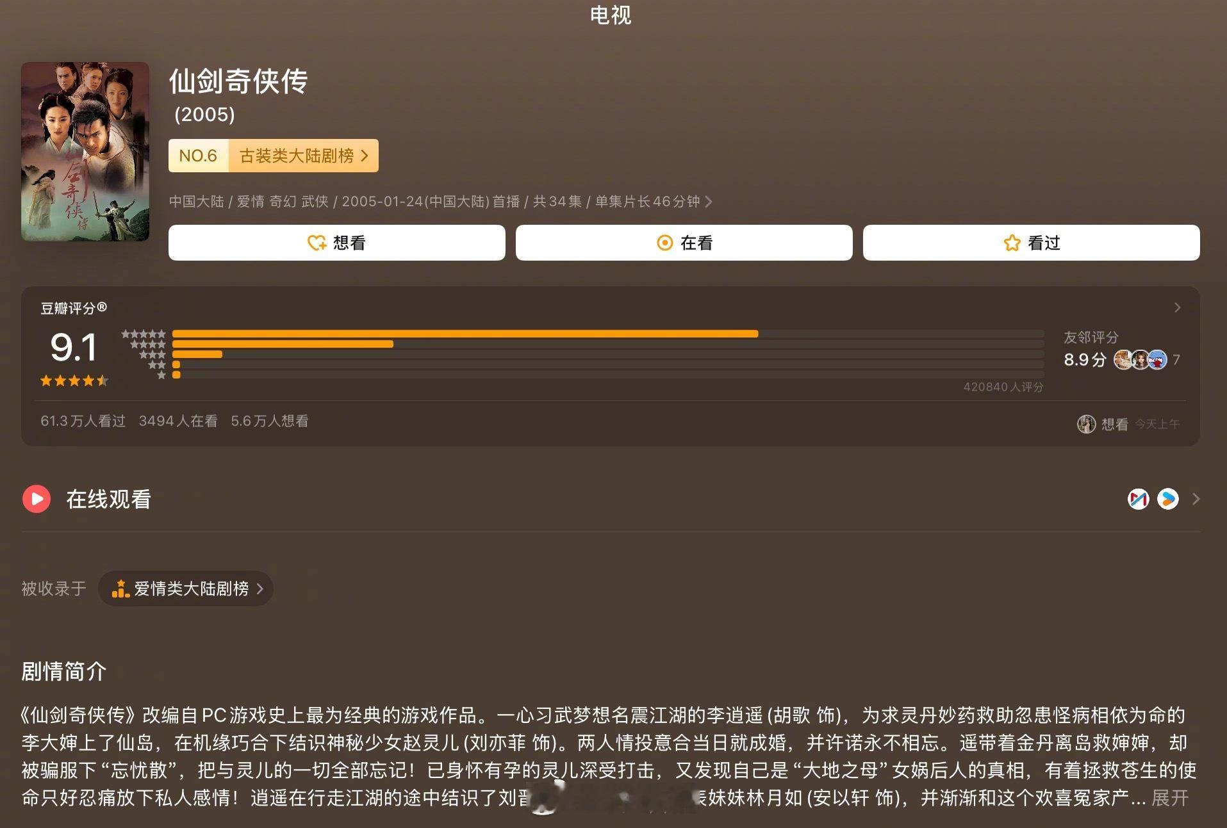Open the blue play streaming platform icon
This screenshot has width=1227, height=828.
click(1168, 499)
